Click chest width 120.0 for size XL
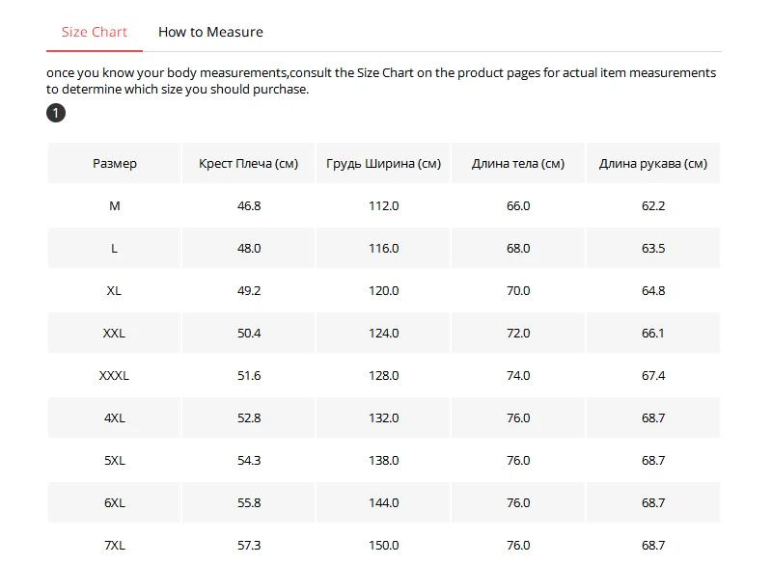This screenshot has width=772, height=565. pyautogui.click(x=383, y=290)
